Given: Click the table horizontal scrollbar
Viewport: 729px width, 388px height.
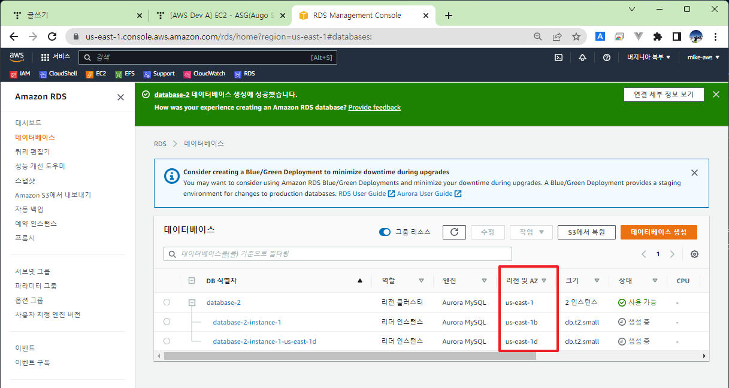Looking at the screenshot, I should point(350,356).
